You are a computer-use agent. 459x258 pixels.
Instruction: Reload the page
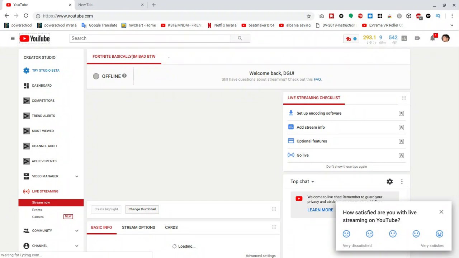pyautogui.click(x=26, y=16)
